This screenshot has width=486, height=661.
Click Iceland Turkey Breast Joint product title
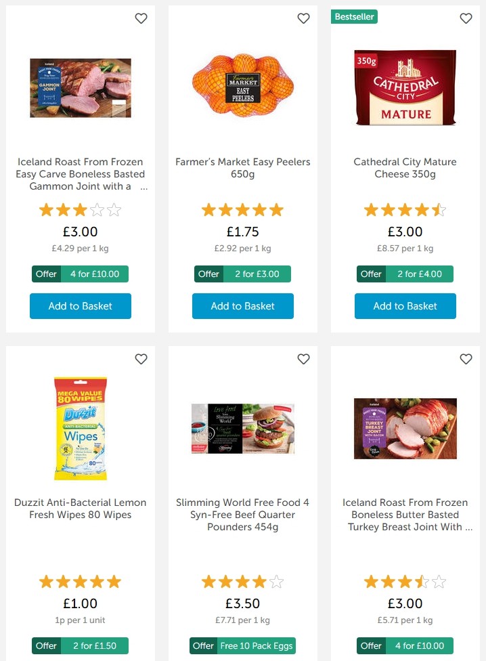pyautogui.click(x=405, y=515)
